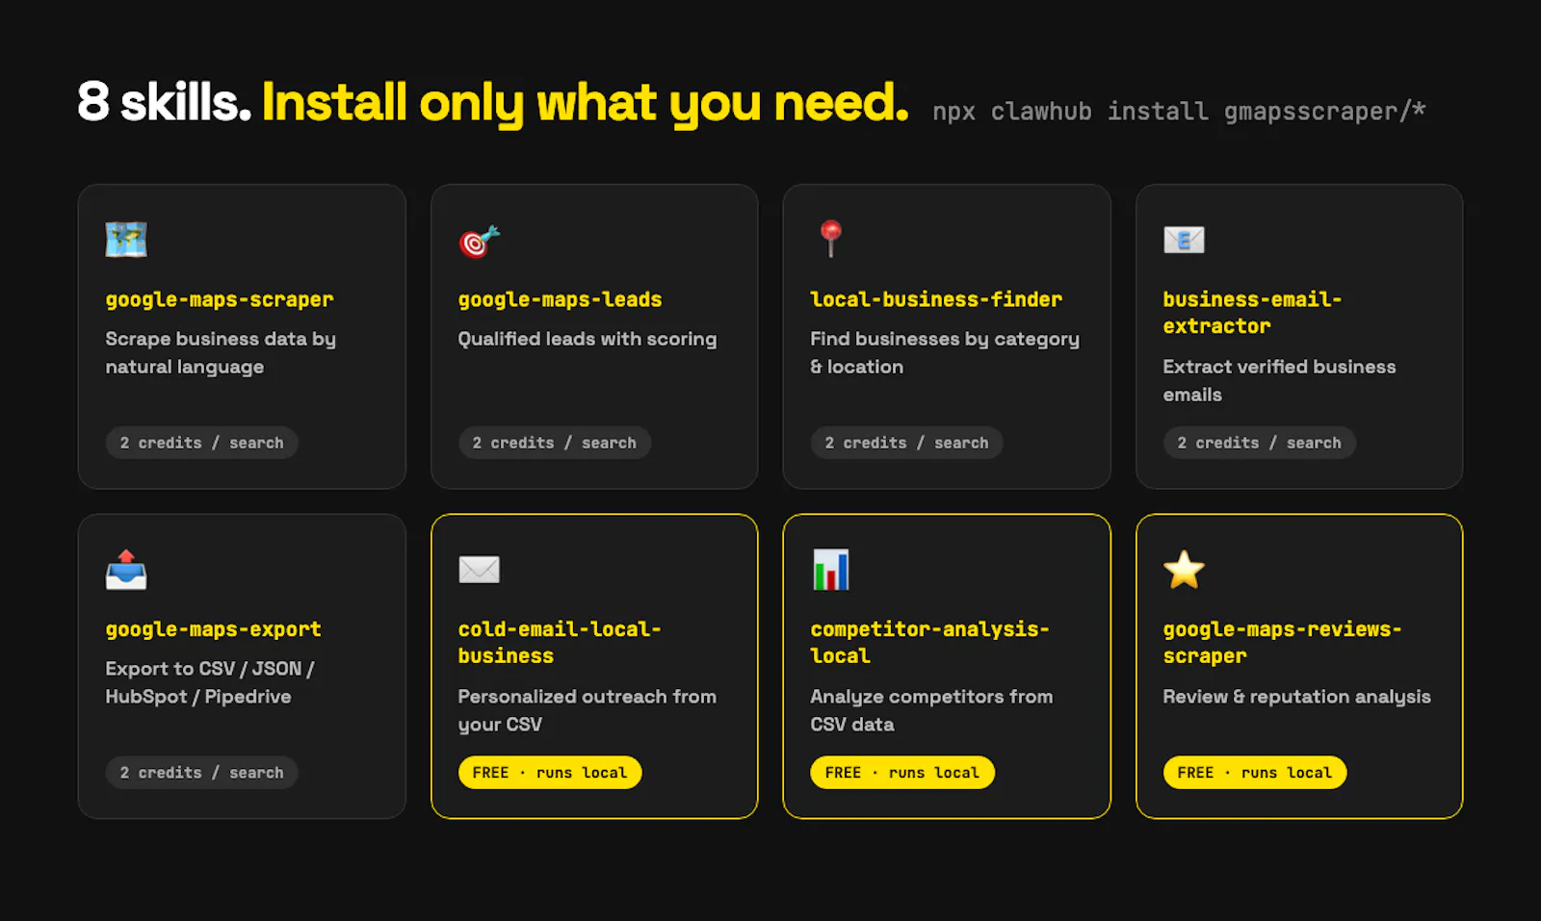Screen dimensions: 1541x921
Task: Click the credits badge on google-maps-leads card
Action: point(554,443)
